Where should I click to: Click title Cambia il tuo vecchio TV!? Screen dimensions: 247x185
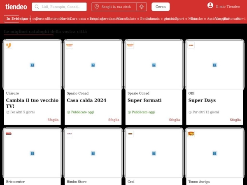pyautogui.click(x=32, y=103)
